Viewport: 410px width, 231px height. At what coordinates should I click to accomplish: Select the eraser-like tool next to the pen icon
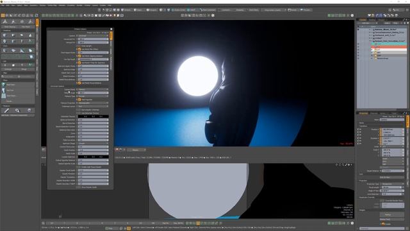[17, 110]
